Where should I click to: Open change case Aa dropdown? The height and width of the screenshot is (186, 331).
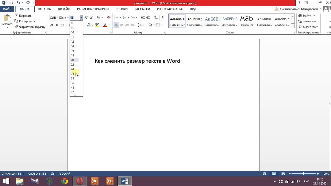point(100,18)
